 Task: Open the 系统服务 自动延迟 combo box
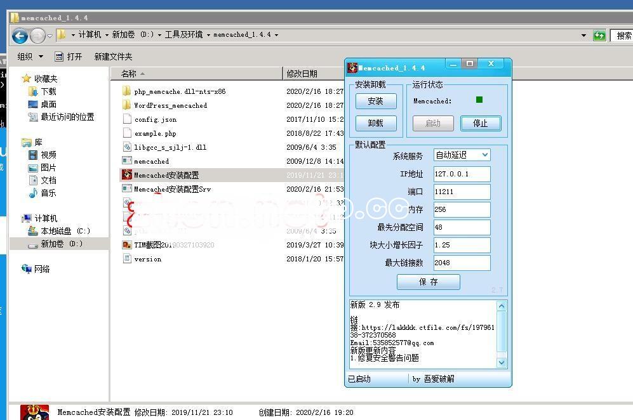(462, 155)
